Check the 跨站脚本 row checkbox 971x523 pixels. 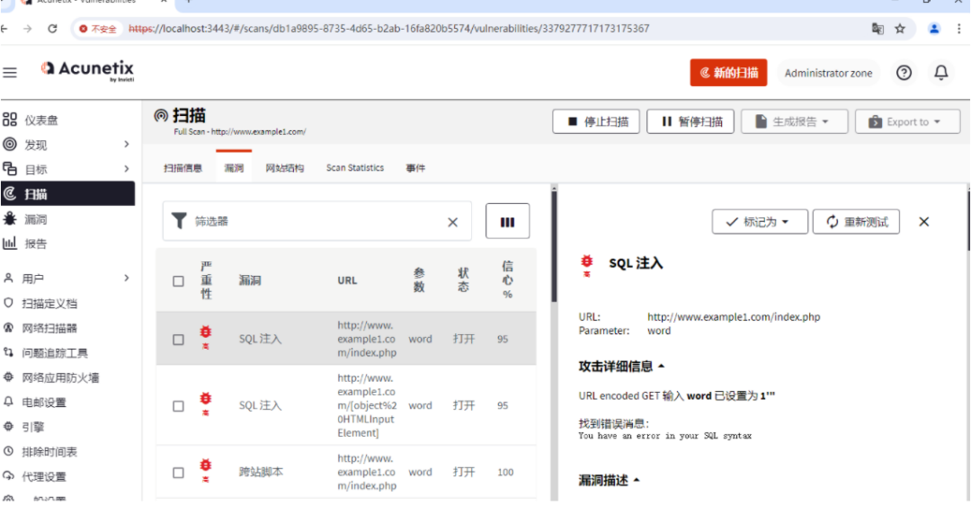178,473
